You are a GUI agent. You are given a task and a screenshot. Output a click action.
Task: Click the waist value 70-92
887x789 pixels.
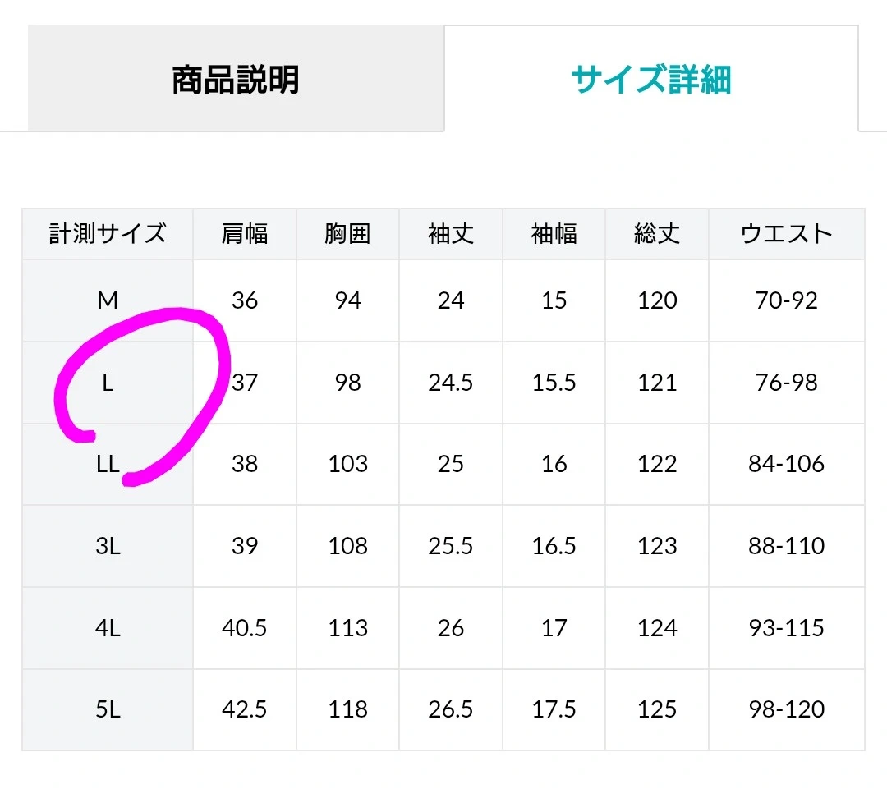tap(786, 300)
